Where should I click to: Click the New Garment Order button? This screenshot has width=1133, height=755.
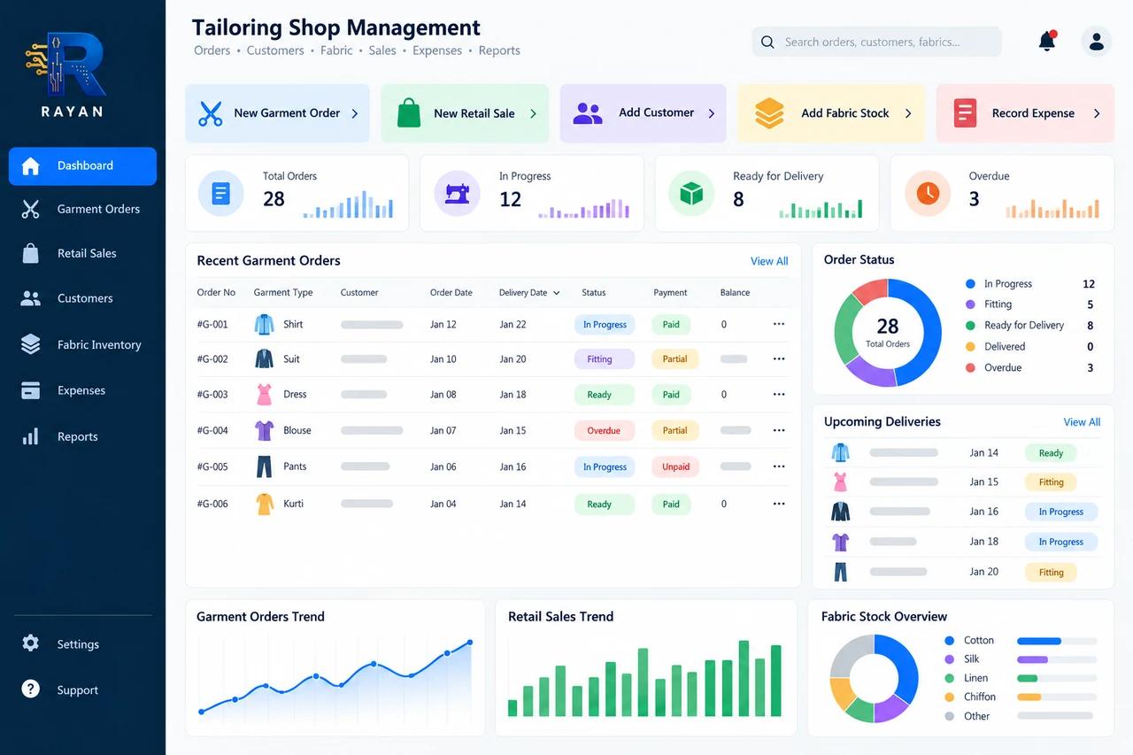(277, 113)
